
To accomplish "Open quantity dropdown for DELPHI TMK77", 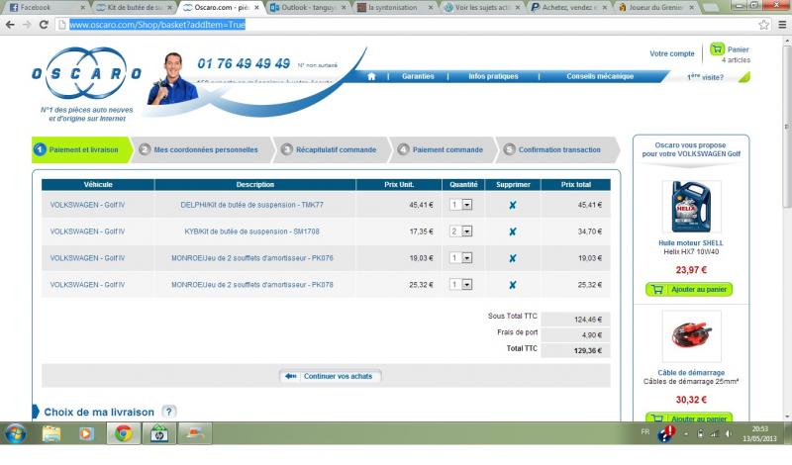I will point(466,205).
